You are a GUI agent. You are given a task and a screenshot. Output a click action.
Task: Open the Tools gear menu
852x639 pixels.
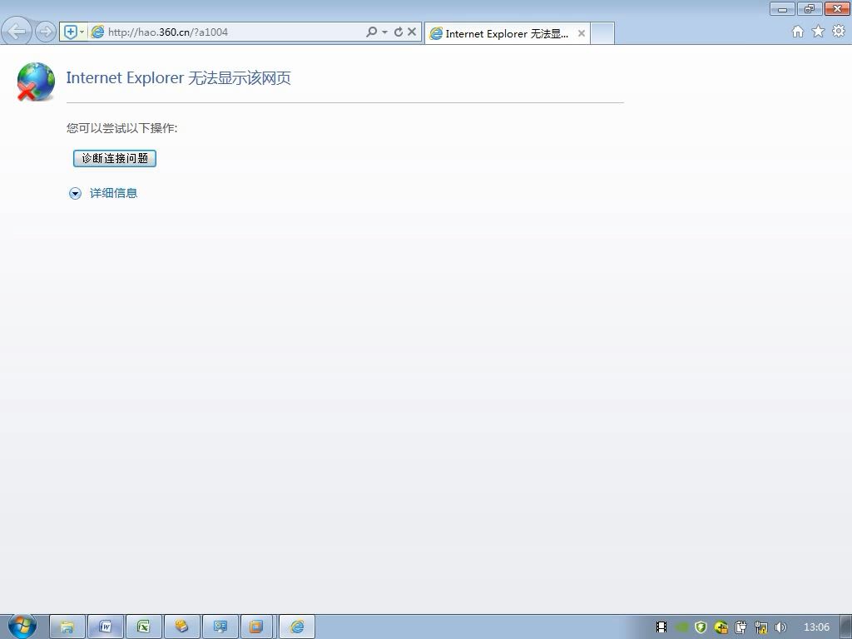[839, 32]
